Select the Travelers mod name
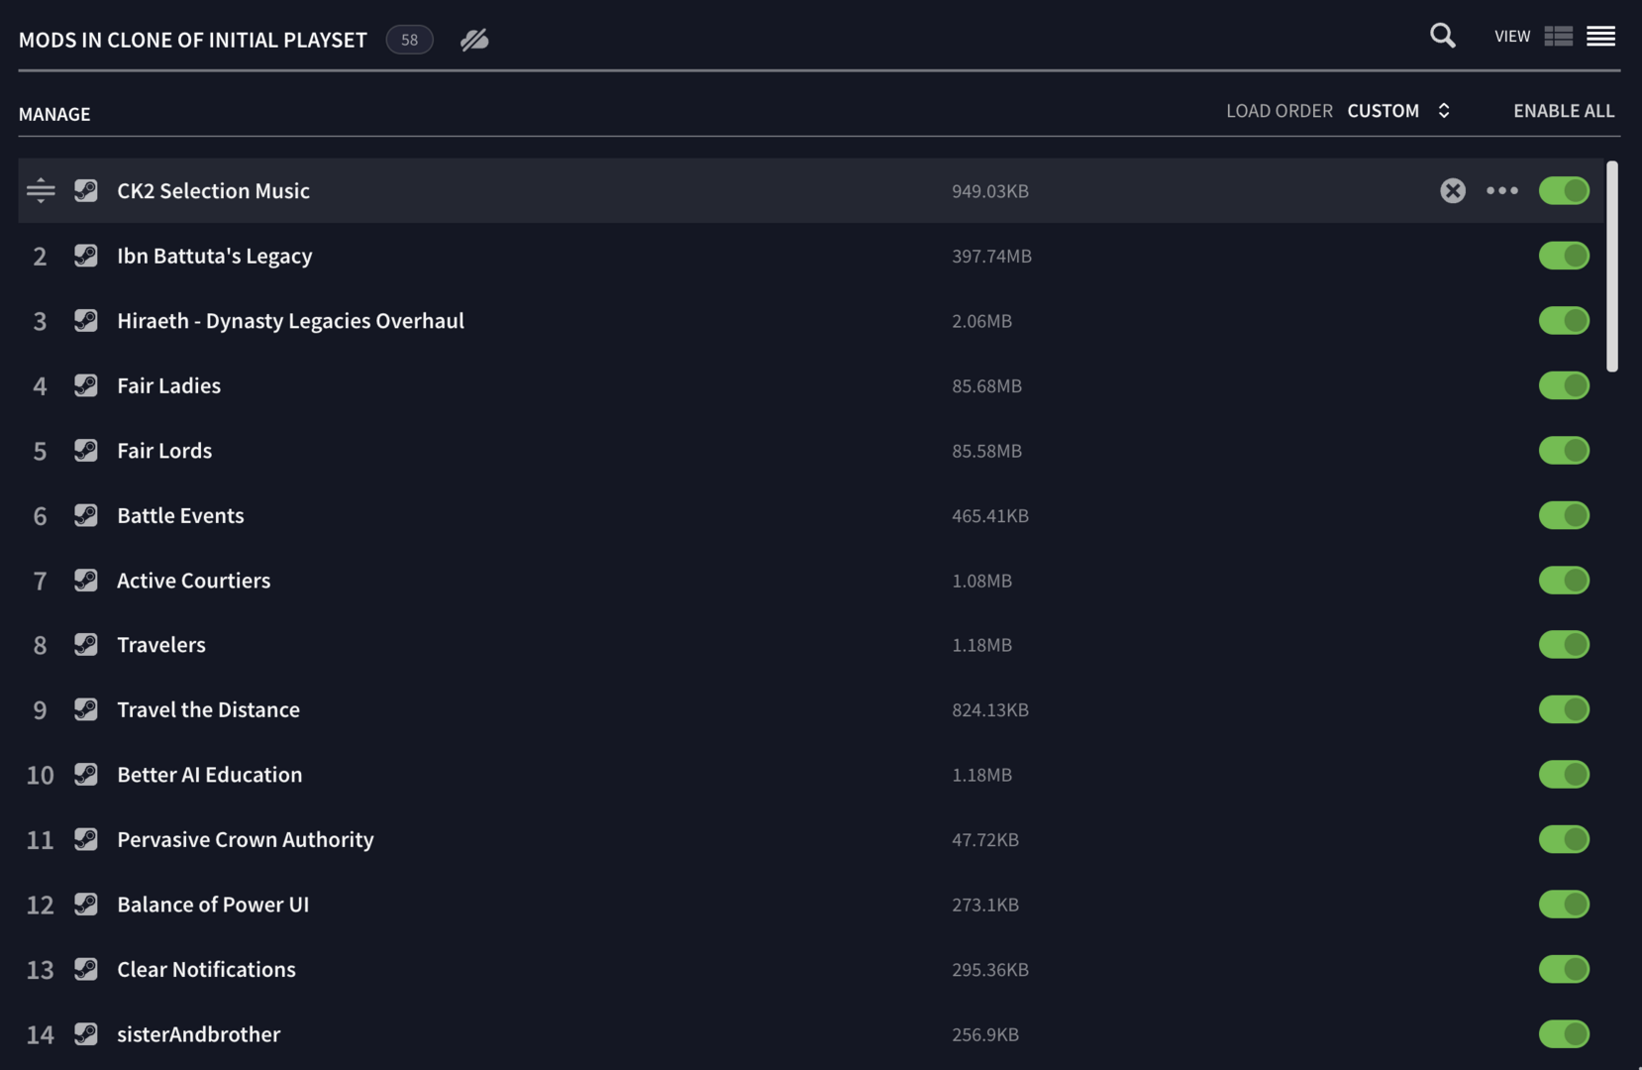Image resolution: width=1642 pixels, height=1070 pixels. (x=161, y=644)
